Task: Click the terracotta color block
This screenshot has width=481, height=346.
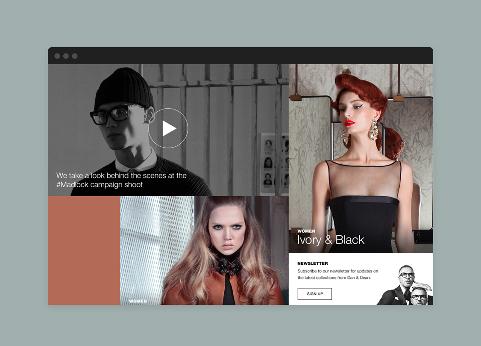Action: [x=84, y=250]
